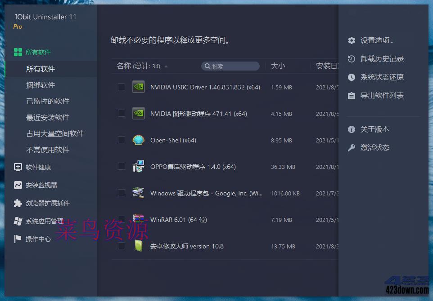Image resolution: width=433 pixels, height=301 pixels.
Task: Click the 系统状态还原 clock icon
Action: (x=352, y=77)
